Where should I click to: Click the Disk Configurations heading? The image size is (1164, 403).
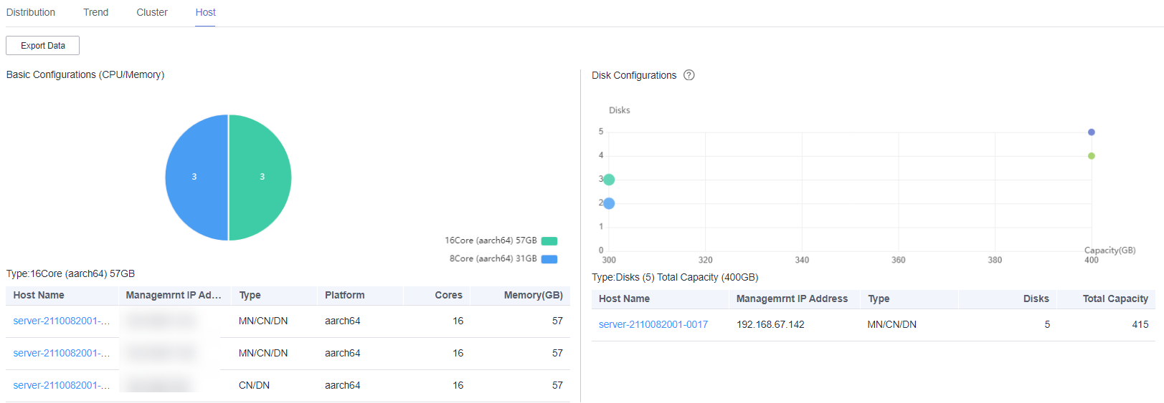tap(634, 75)
